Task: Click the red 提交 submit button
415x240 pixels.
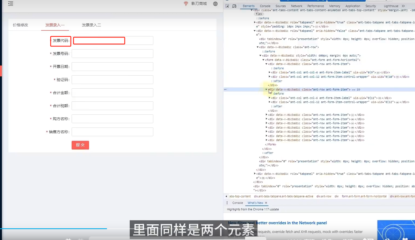Action: [80, 145]
